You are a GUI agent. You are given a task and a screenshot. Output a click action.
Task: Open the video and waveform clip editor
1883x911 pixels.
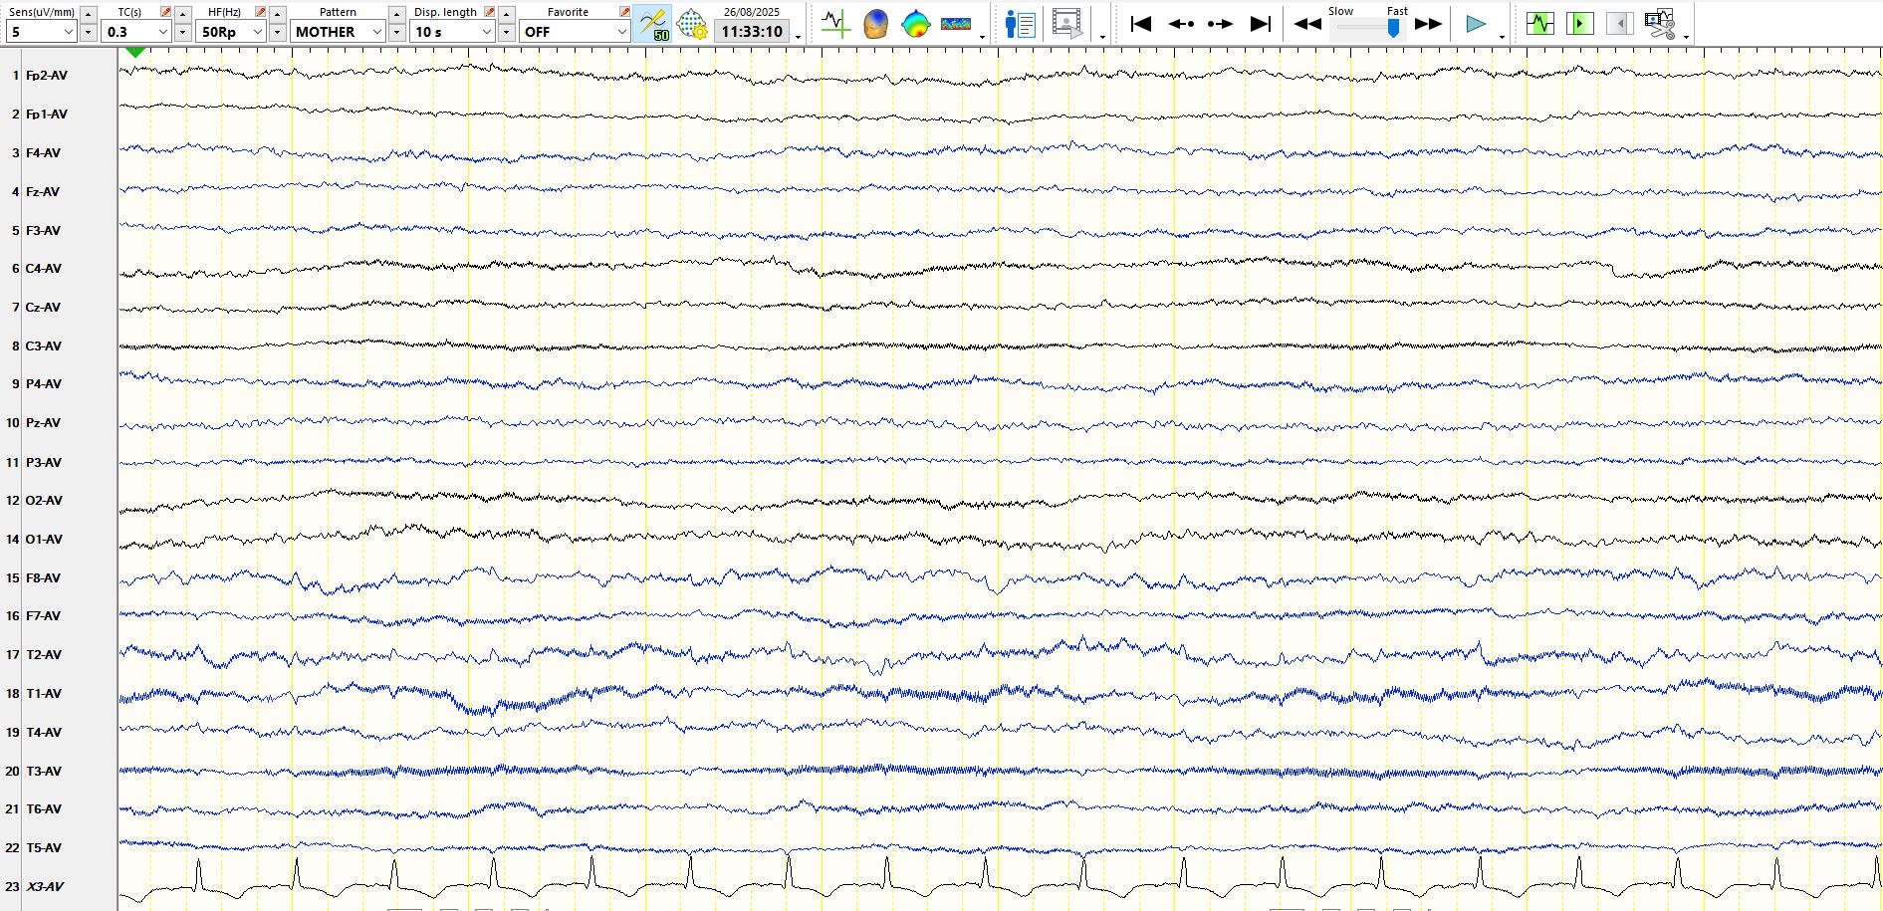(1659, 24)
